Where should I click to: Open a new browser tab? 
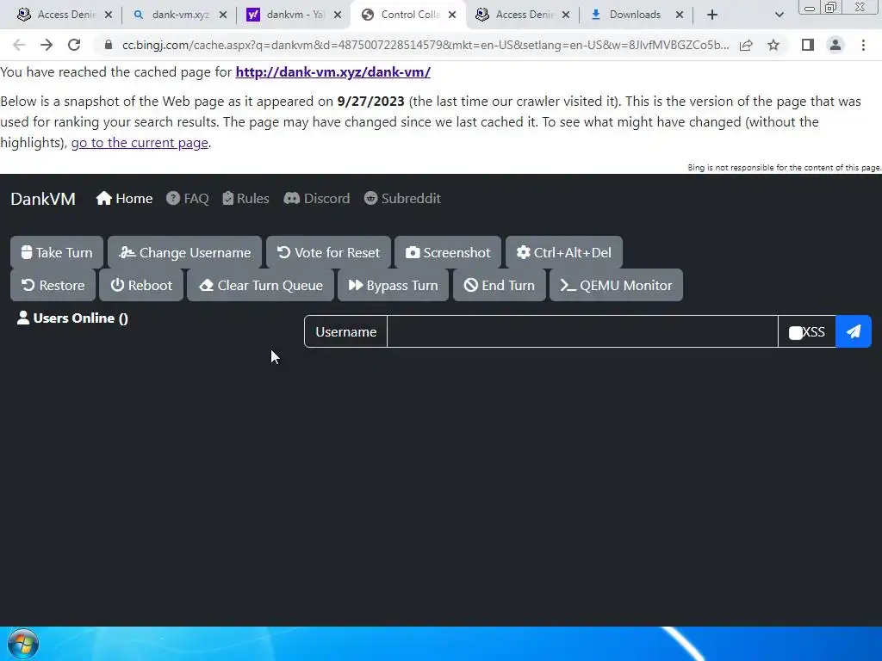[x=712, y=15]
